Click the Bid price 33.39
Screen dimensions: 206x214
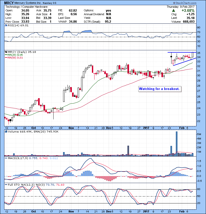(x=47, y=18)
